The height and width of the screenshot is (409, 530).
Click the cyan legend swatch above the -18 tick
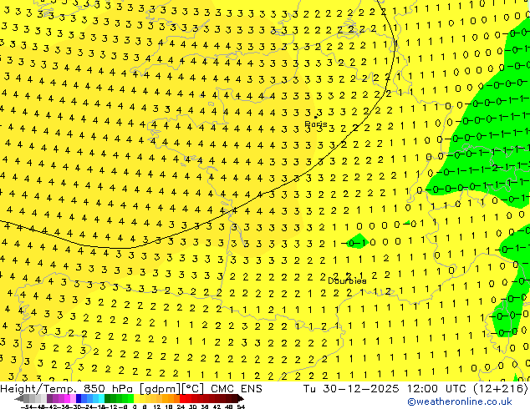(101, 398)
